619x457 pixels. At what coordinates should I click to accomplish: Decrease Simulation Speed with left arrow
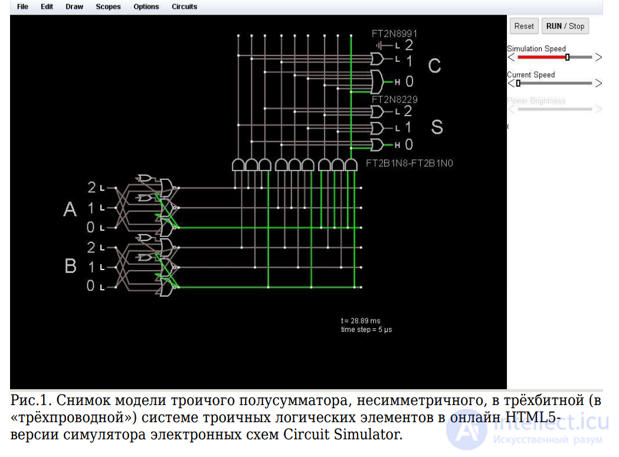(511, 57)
